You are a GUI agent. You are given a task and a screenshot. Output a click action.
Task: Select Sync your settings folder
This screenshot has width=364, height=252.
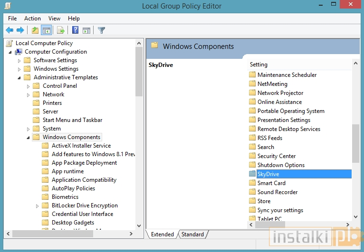pyautogui.click(x=280, y=210)
